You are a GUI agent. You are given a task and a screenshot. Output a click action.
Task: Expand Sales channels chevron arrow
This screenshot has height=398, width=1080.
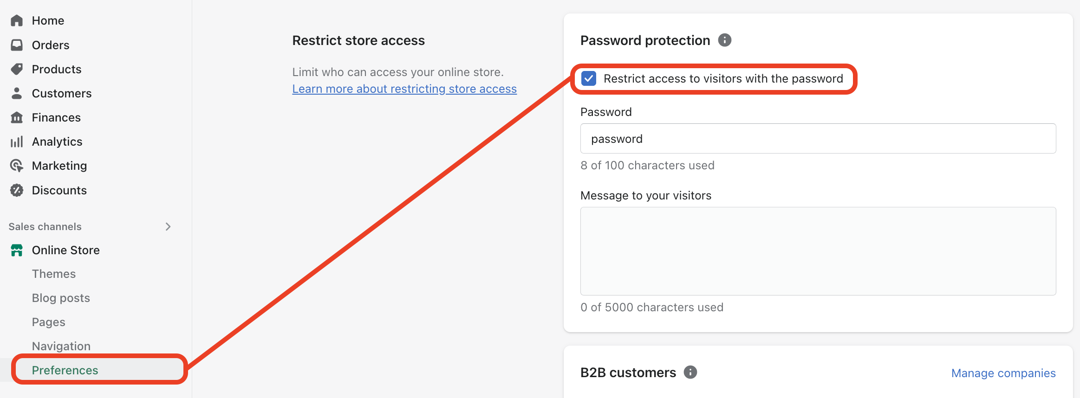[168, 226]
